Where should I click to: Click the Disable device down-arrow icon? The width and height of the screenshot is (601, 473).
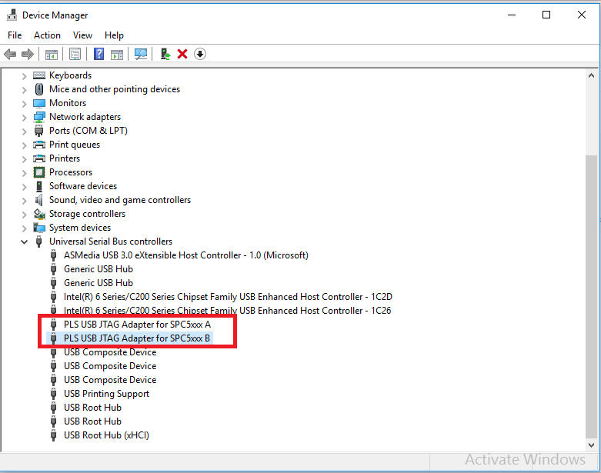click(200, 54)
